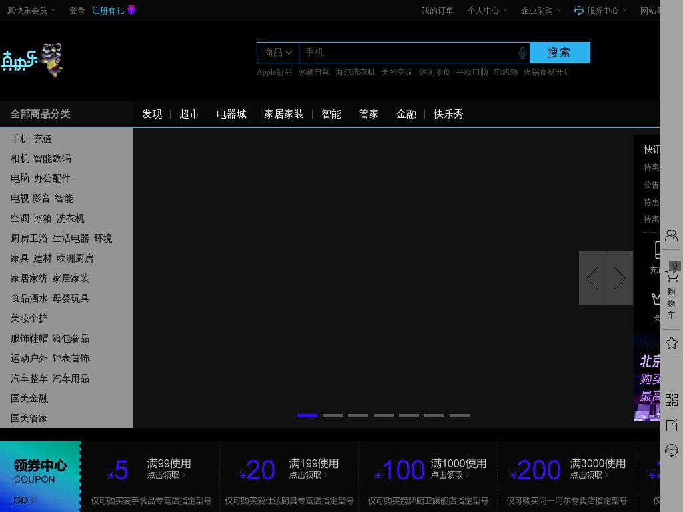Screen dimensions: 683x512
Task: Open the 智能 navigation tab
Action: (x=331, y=114)
